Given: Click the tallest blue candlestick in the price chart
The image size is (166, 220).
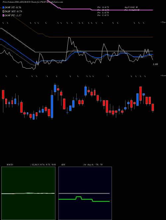Looking at the screenshot, I should coord(52,106).
